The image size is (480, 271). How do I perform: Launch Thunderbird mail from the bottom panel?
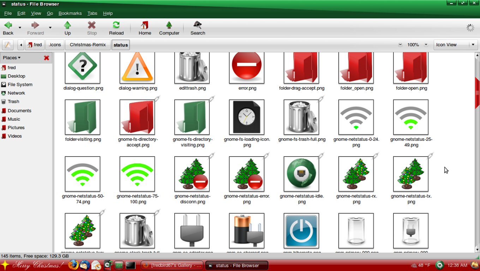pyautogui.click(x=84, y=265)
